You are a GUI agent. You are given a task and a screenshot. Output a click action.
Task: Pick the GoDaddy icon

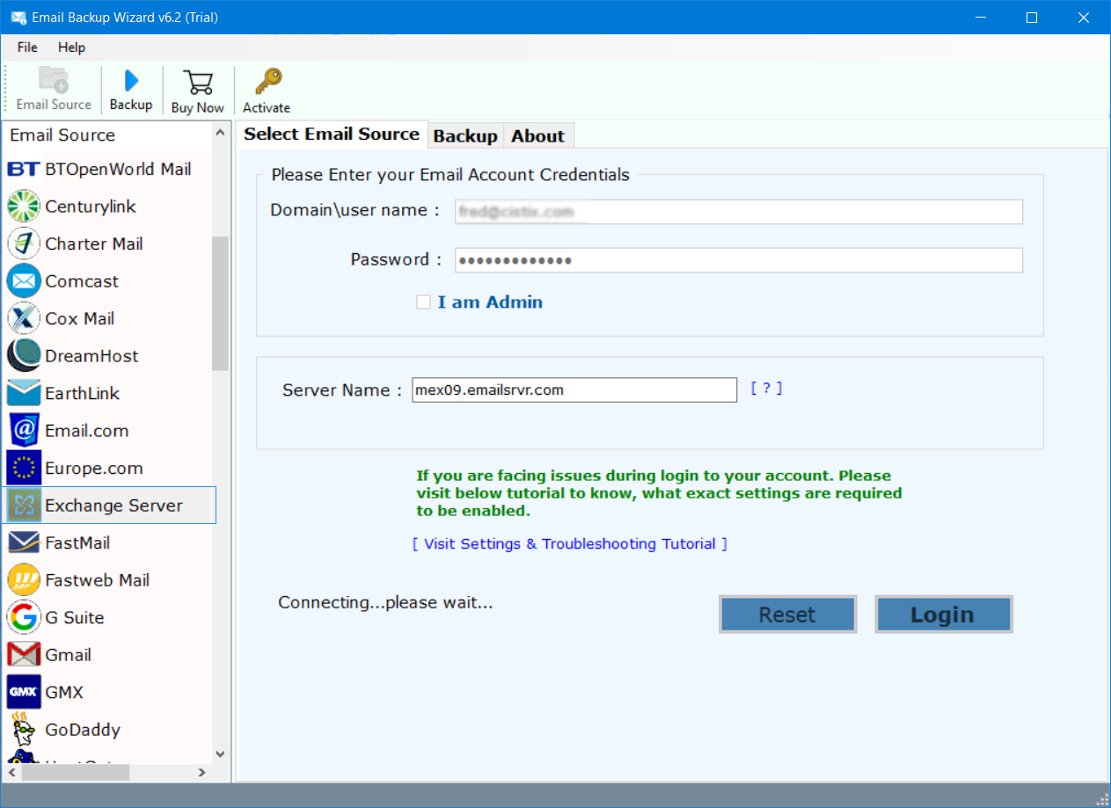24,730
